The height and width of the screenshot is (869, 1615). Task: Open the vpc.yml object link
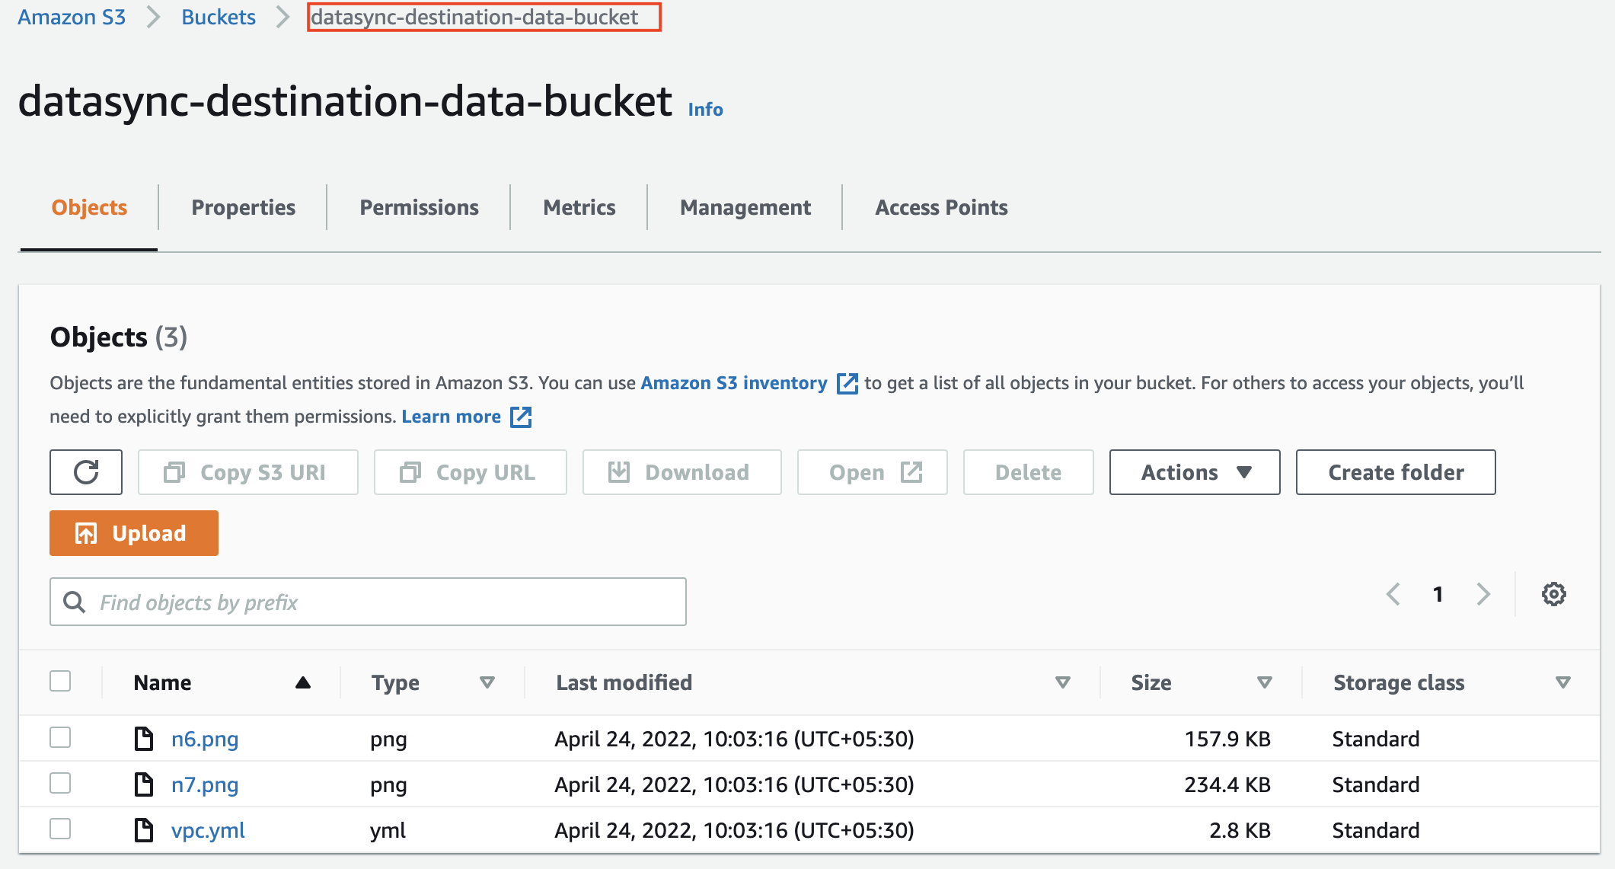pos(208,830)
